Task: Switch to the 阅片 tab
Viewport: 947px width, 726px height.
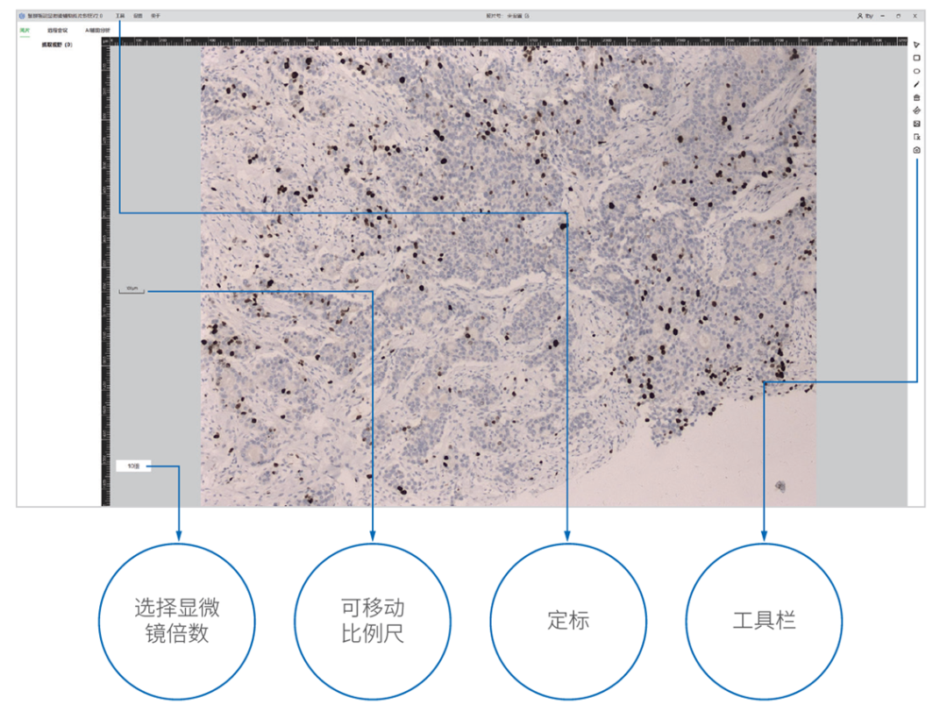Action: click(x=25, y=30)
